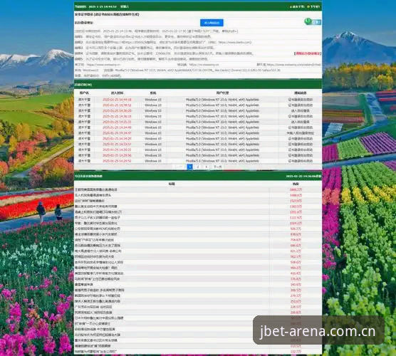Image resolution: width=396 pixels, height=356 pixels.
Task: Click the heat value 252.6万
Action: [296, 301]
